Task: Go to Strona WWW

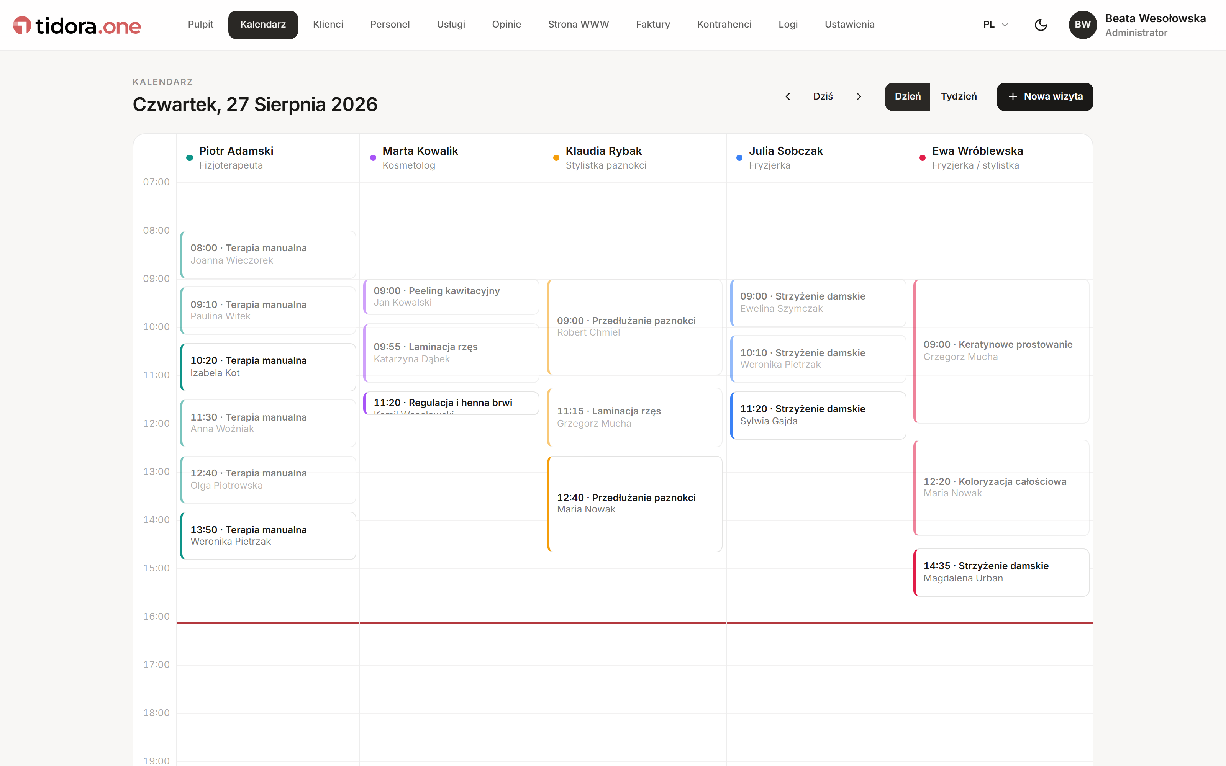Action: tap(578, 25)
